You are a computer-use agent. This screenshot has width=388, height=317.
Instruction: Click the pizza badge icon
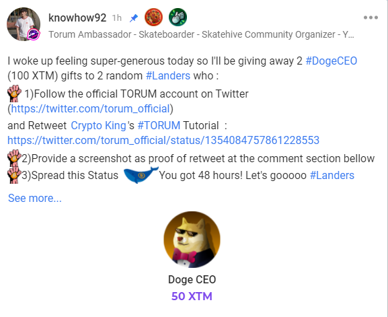(x=153, y=17)
